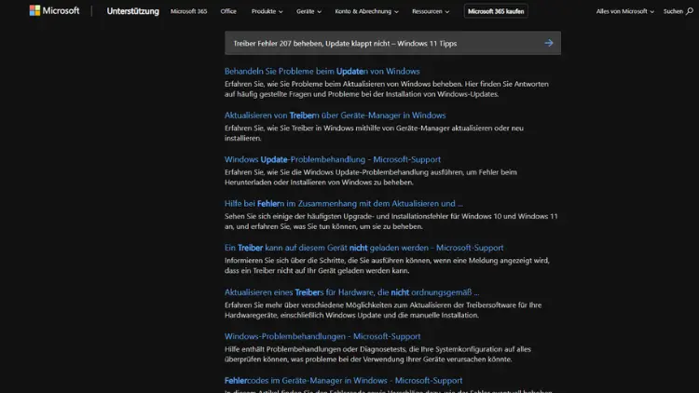Click the Suchen label in header
The height and width of the screenshot is (393, 699).
[673, 11]
